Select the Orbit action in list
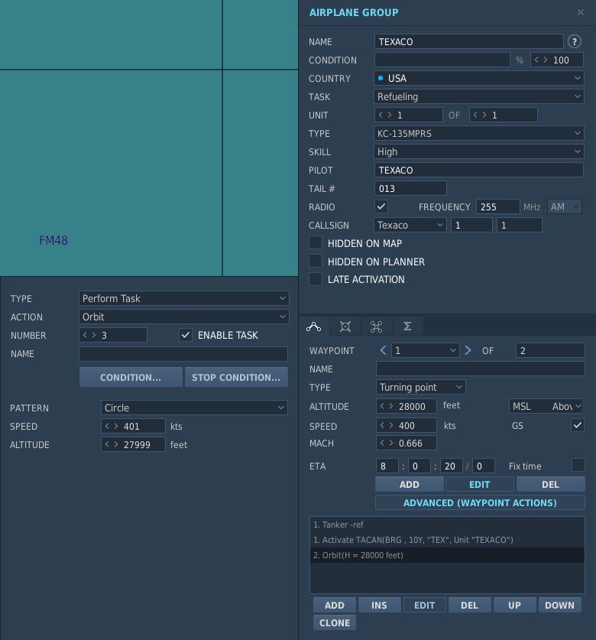Viewport: 596px width, 640px height. (x=447, y=555)
